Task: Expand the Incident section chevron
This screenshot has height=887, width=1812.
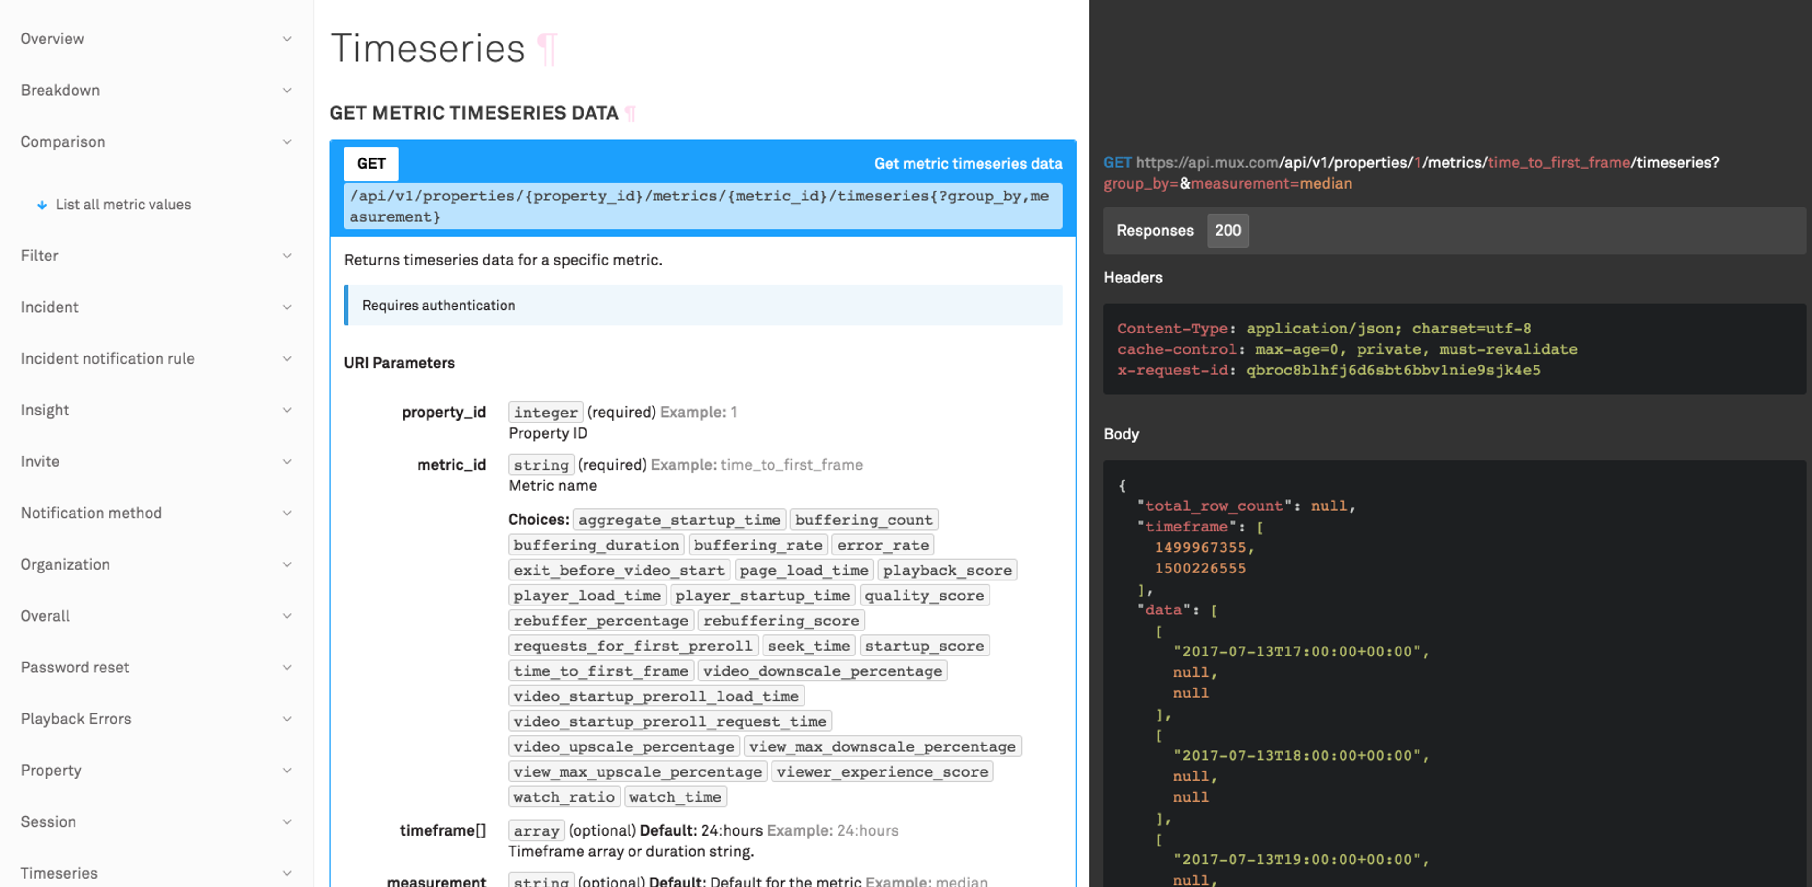Action: (x=287, y=307)
